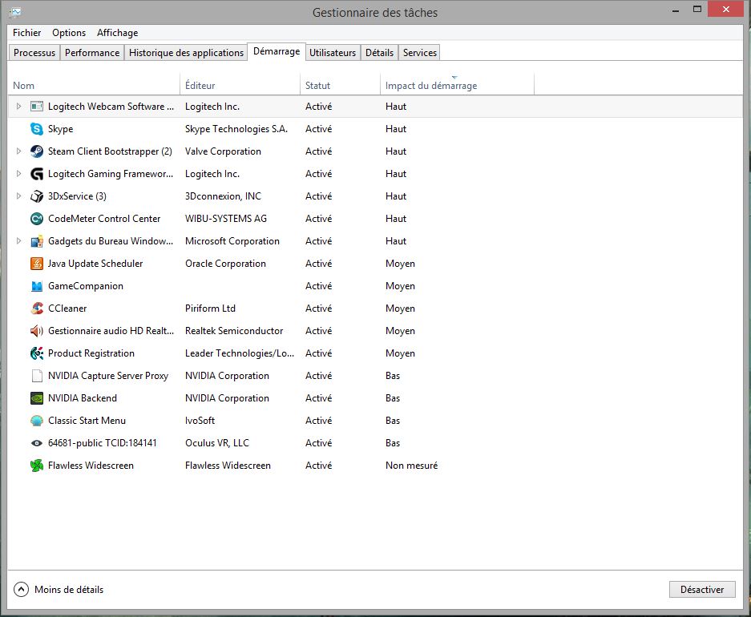This screenshot has height=617, width=751.
Task: Click the Valve Corporation publisher cell
Action: (223, 151)
